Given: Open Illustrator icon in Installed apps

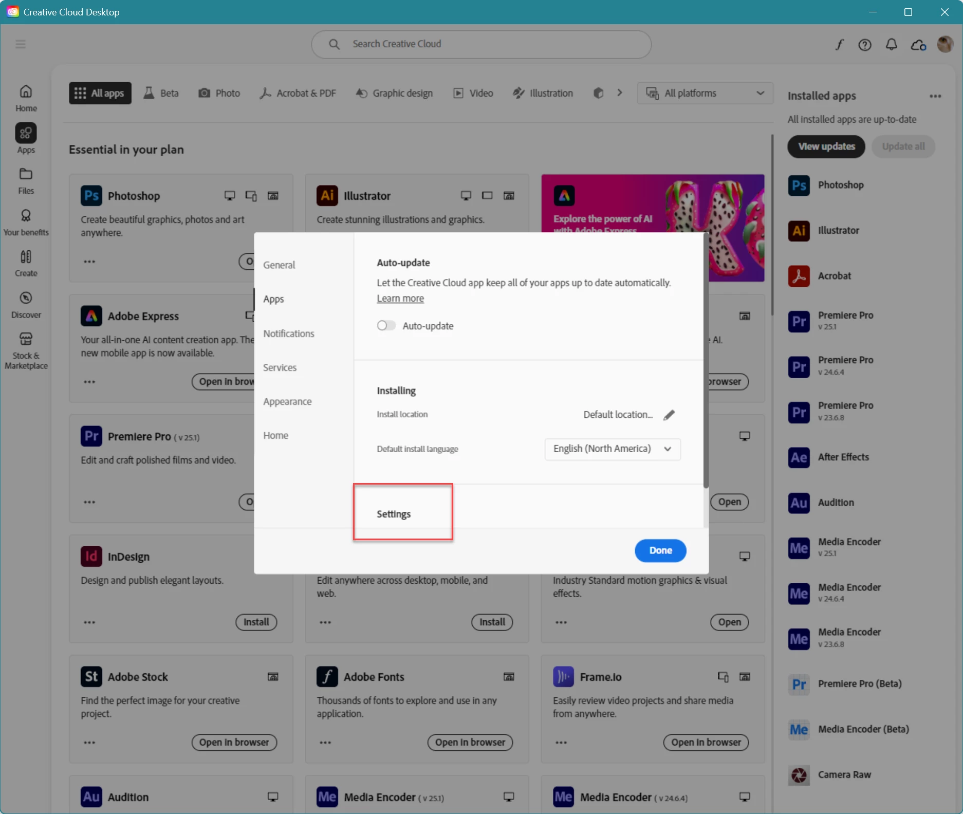Looking at the screenshot, I should (799, 231).
